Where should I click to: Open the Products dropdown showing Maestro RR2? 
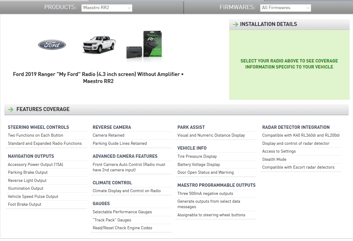click(x=107, y=8)
